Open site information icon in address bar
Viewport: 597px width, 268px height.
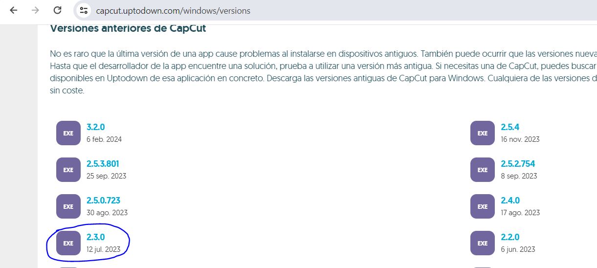(84, 10)
